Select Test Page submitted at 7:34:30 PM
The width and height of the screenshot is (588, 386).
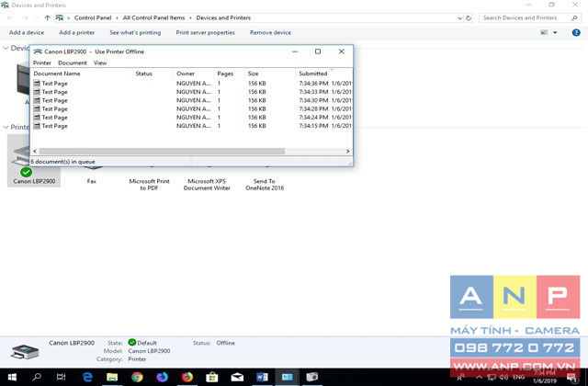(x=192, y=100)
